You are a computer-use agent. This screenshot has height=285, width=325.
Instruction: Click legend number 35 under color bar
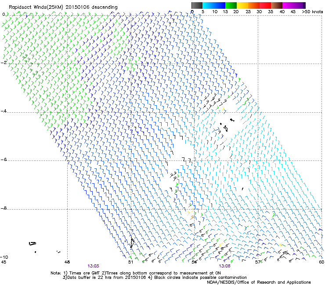pos(271,12)
